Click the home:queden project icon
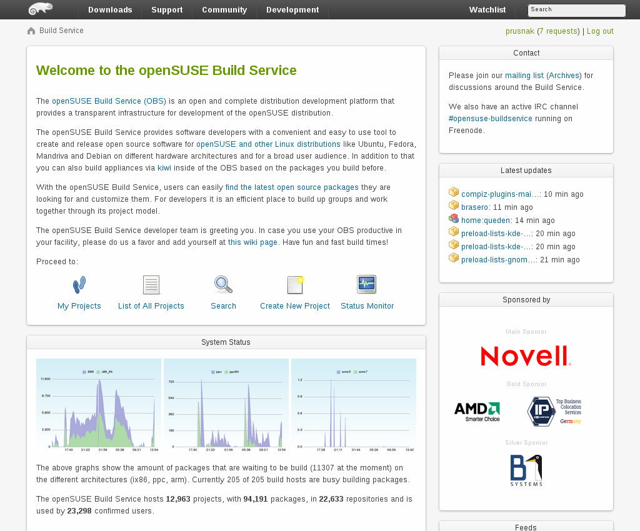This screenshot has height=531, width=640. pyautogui.click(x=454, y=219)
